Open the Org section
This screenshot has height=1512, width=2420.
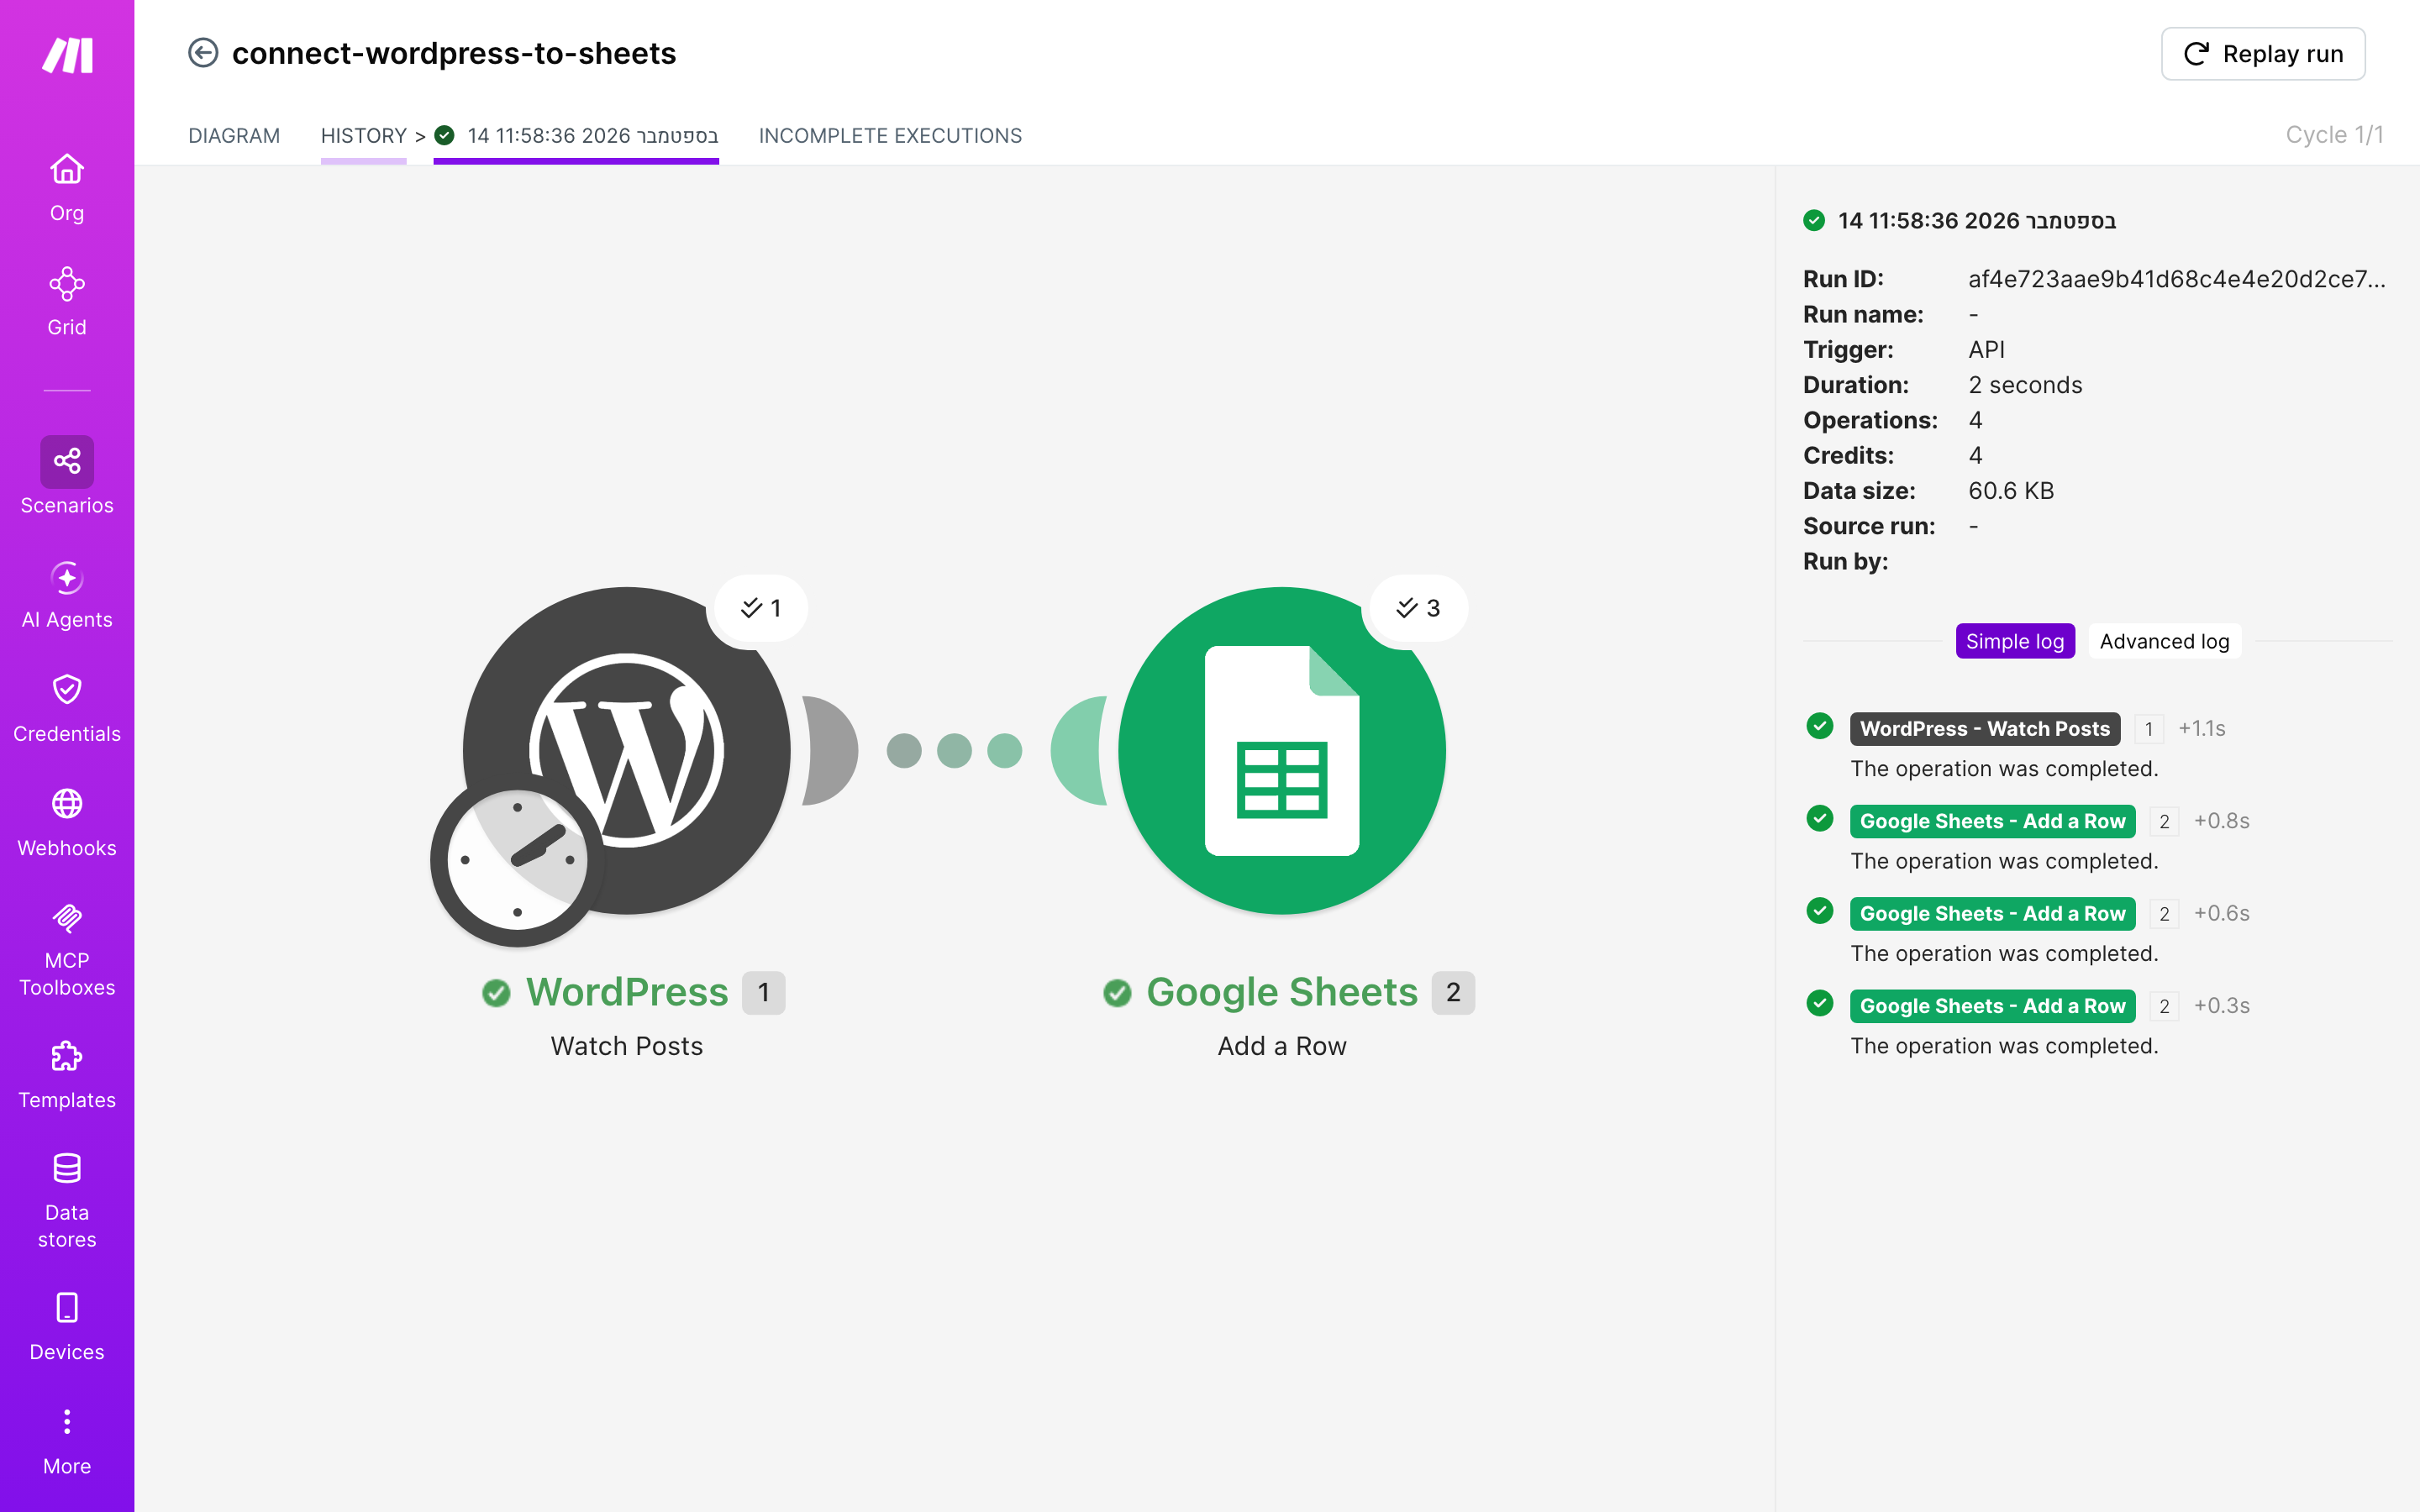tap(67, 188)
